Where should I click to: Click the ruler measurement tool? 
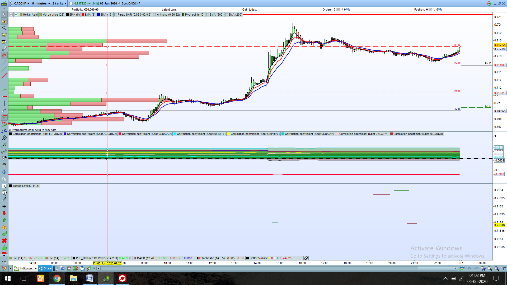4,49
